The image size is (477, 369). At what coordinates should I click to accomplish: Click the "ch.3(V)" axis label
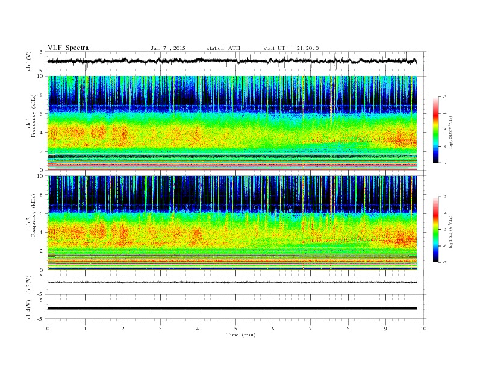tap(29, 285)
